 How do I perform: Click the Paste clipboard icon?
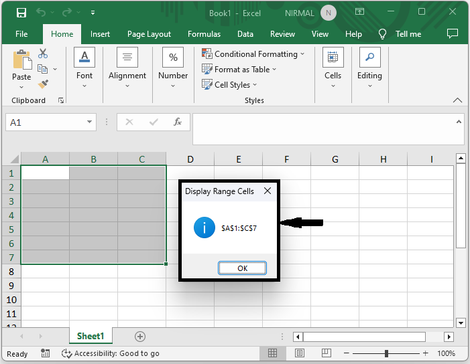21,61
